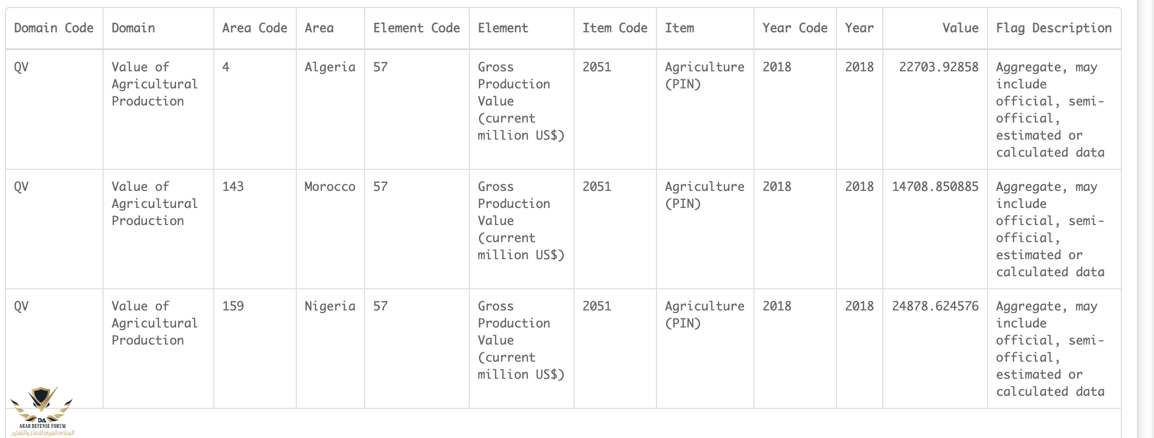
Task: Select the Algeria area cell
Action: [329, 67]
